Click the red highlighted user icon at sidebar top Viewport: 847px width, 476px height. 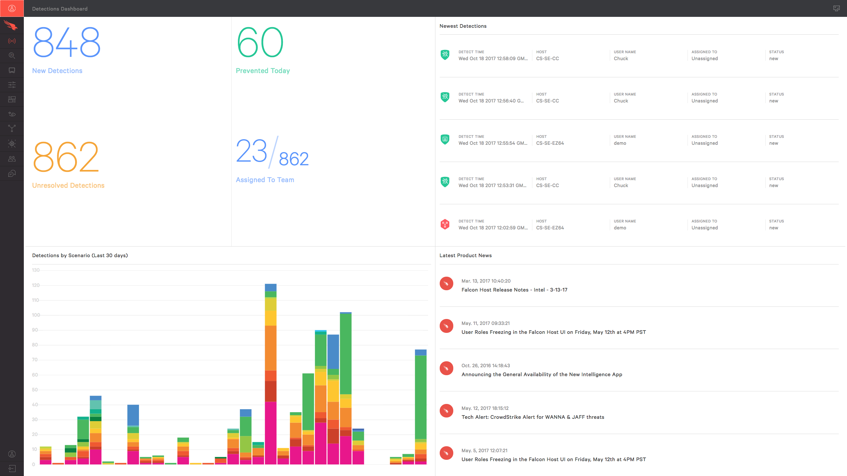(x=12, y=9)
